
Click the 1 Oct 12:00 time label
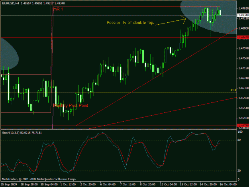click(x=68, y=185)
